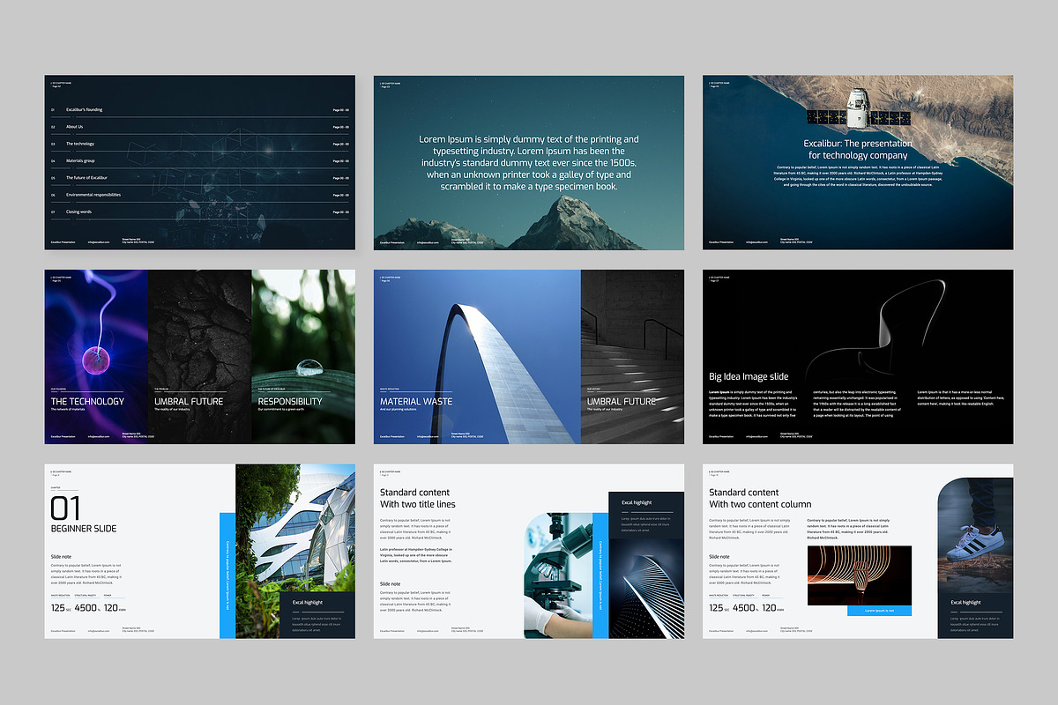Click the blue 'Lorem ipsum is not' button
1058x705 pixels.
(x=879, y=611)
